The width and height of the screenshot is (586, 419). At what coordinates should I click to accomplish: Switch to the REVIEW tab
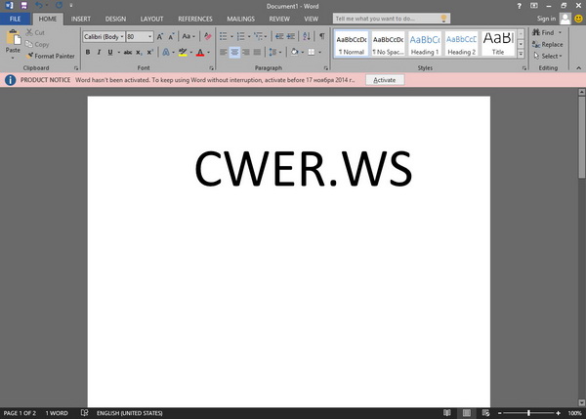(279, 19)
